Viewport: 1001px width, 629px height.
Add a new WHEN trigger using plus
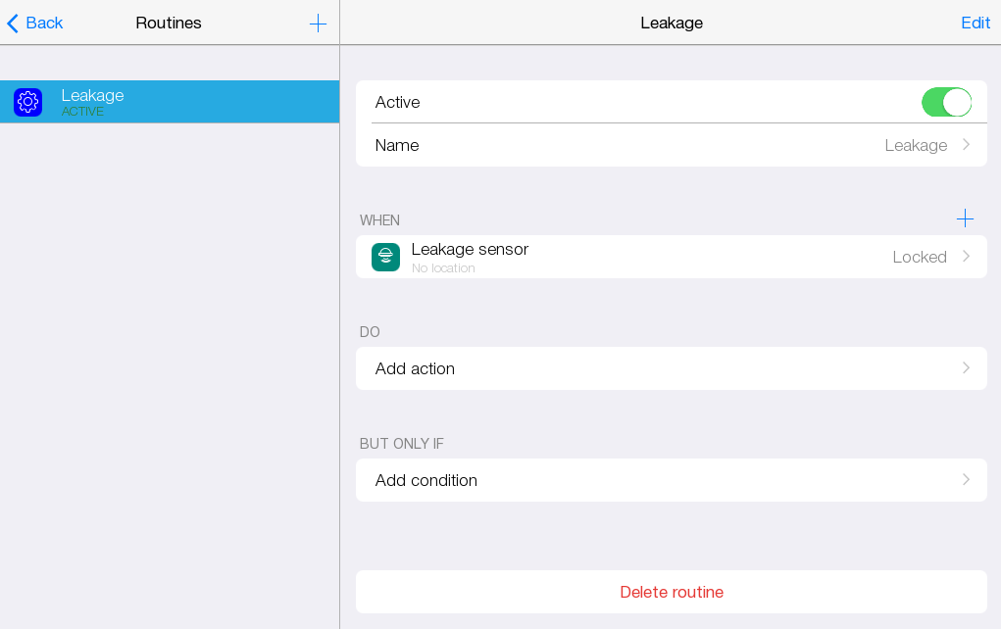tap(965, 218)
